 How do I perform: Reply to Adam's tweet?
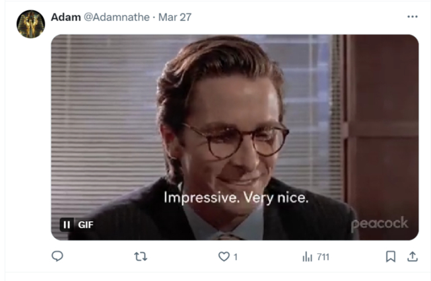[58, 256]
